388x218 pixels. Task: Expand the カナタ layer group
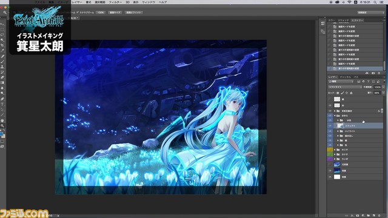(335, 154)
